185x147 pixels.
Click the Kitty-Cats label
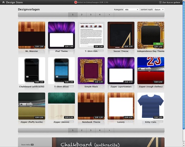(x=151, y=122)
